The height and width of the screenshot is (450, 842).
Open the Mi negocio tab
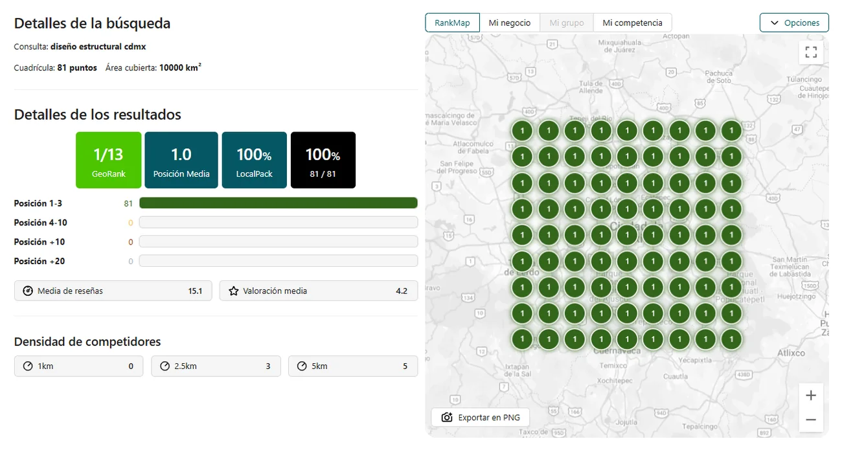pyautogui.click(x=510, y=23)
